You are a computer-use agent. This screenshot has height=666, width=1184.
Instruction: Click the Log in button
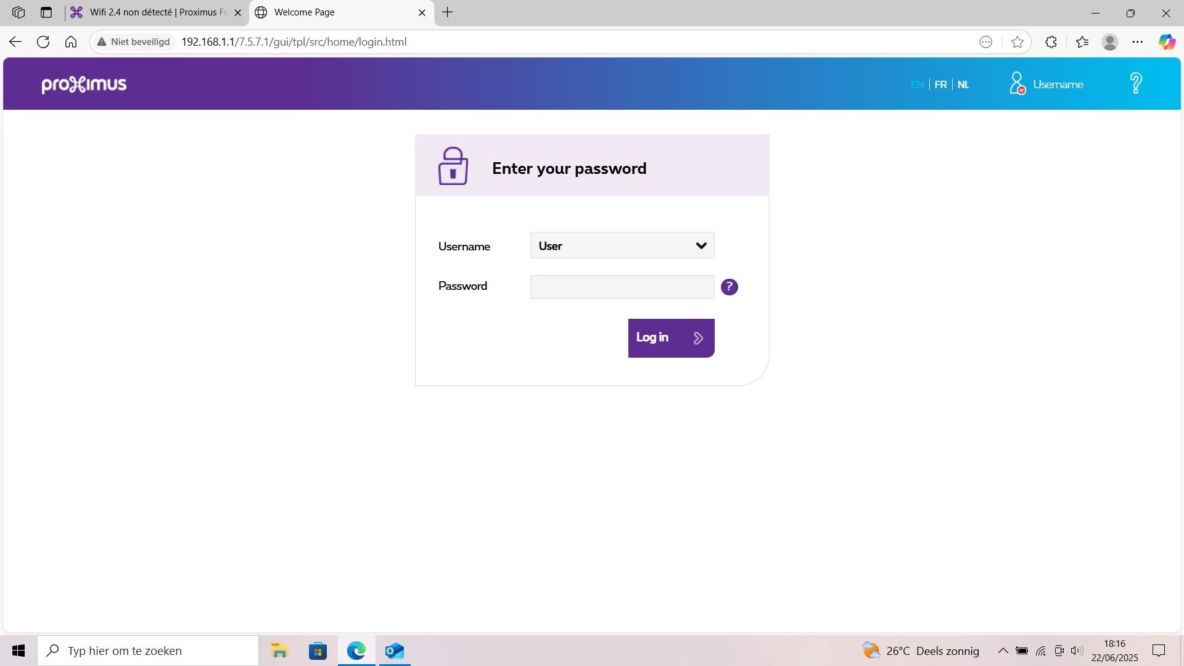coord(671,338)
